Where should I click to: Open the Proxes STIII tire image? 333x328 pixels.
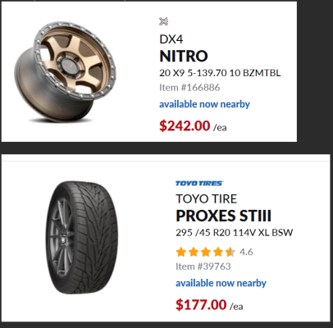81,238
